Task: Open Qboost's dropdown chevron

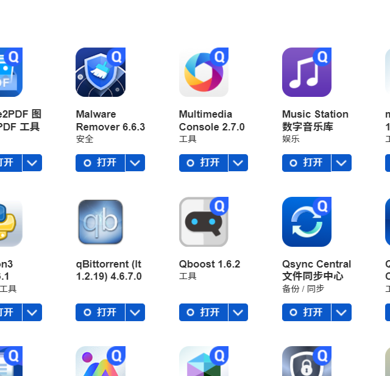Action: coord(238,313)
